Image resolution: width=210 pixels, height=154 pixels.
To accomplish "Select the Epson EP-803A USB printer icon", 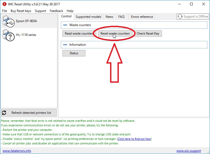I will click(8, 21).
